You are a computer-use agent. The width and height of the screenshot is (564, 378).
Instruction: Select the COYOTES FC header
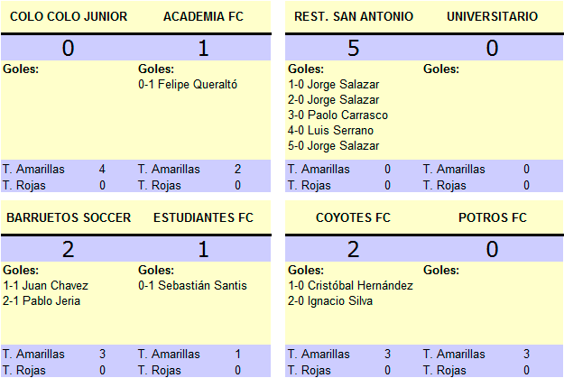pyautogui.click(x=353, y=218)
